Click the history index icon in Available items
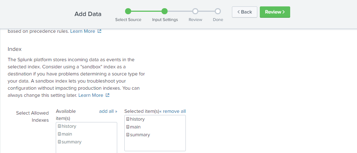This screenshot has width=357, height=153. click(59, 126)
